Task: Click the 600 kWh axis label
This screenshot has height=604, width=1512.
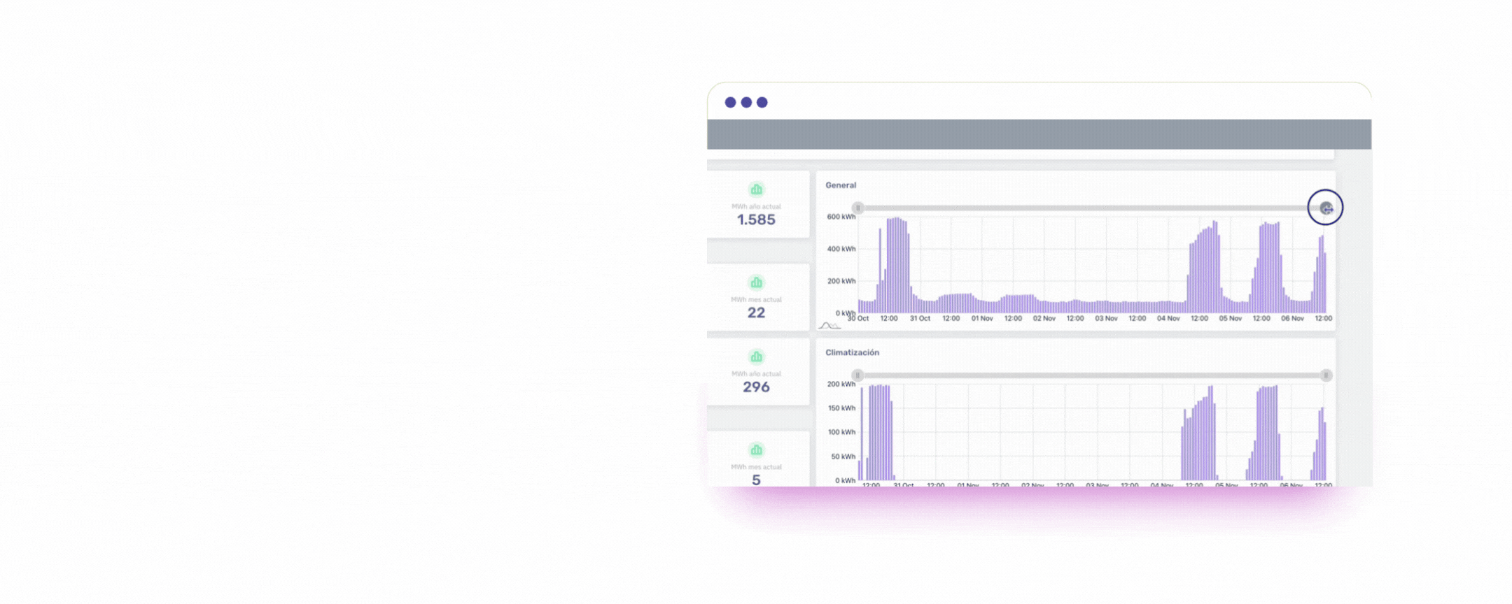Action: click(841, 217)
